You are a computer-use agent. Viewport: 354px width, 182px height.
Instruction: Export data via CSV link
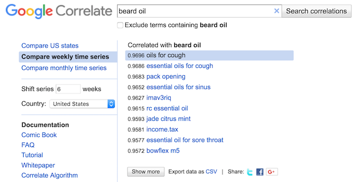211,171
